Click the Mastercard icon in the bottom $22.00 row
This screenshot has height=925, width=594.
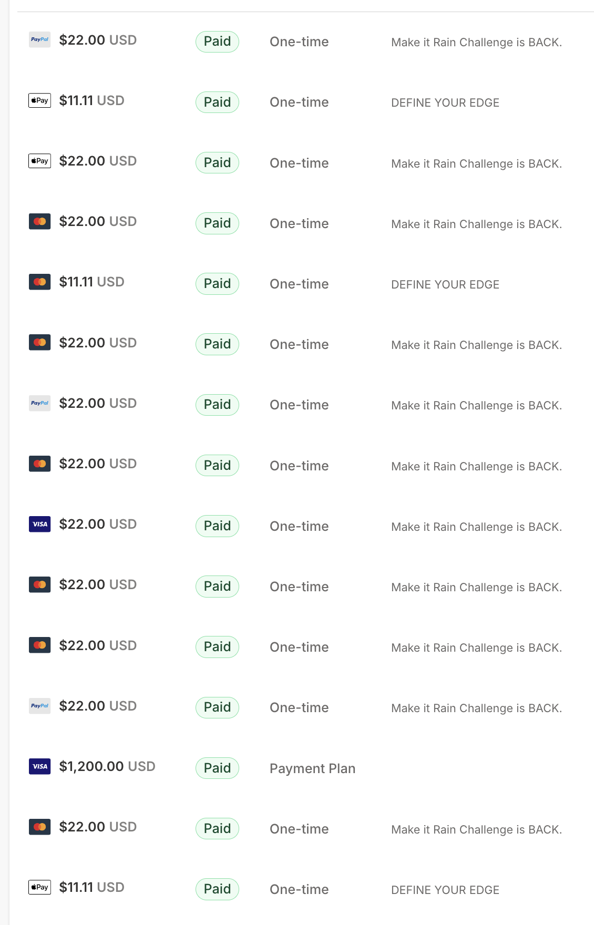pyautogui.click(x=39, y=827)
